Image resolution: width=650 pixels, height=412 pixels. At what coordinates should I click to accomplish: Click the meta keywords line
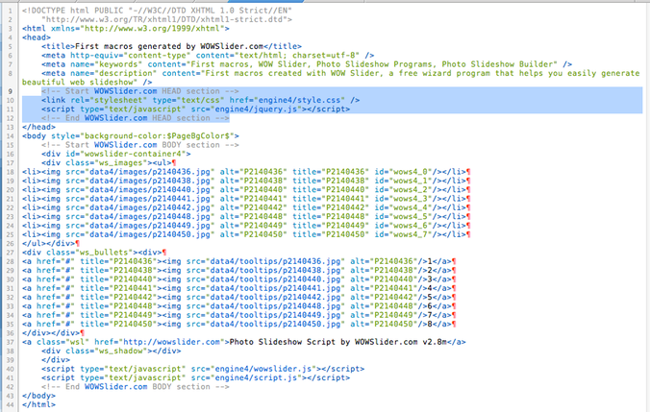tap(307, 64)
